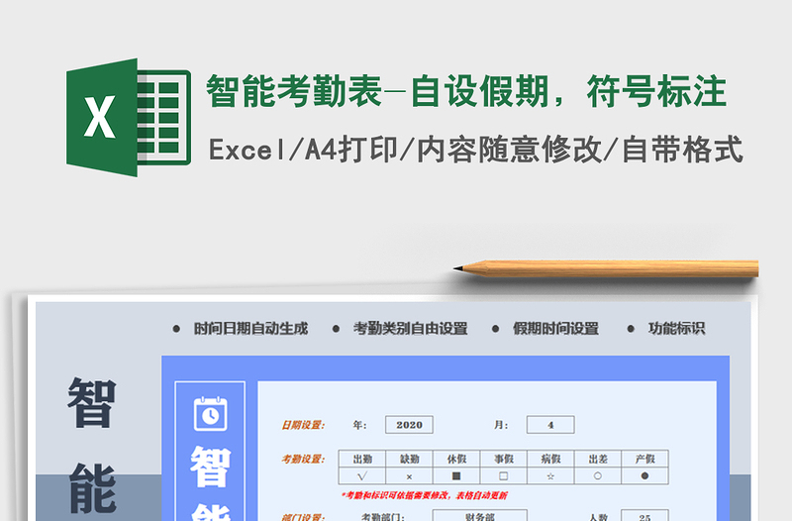Click the 假期时间设置 feature text

click(x=555, y=329)
